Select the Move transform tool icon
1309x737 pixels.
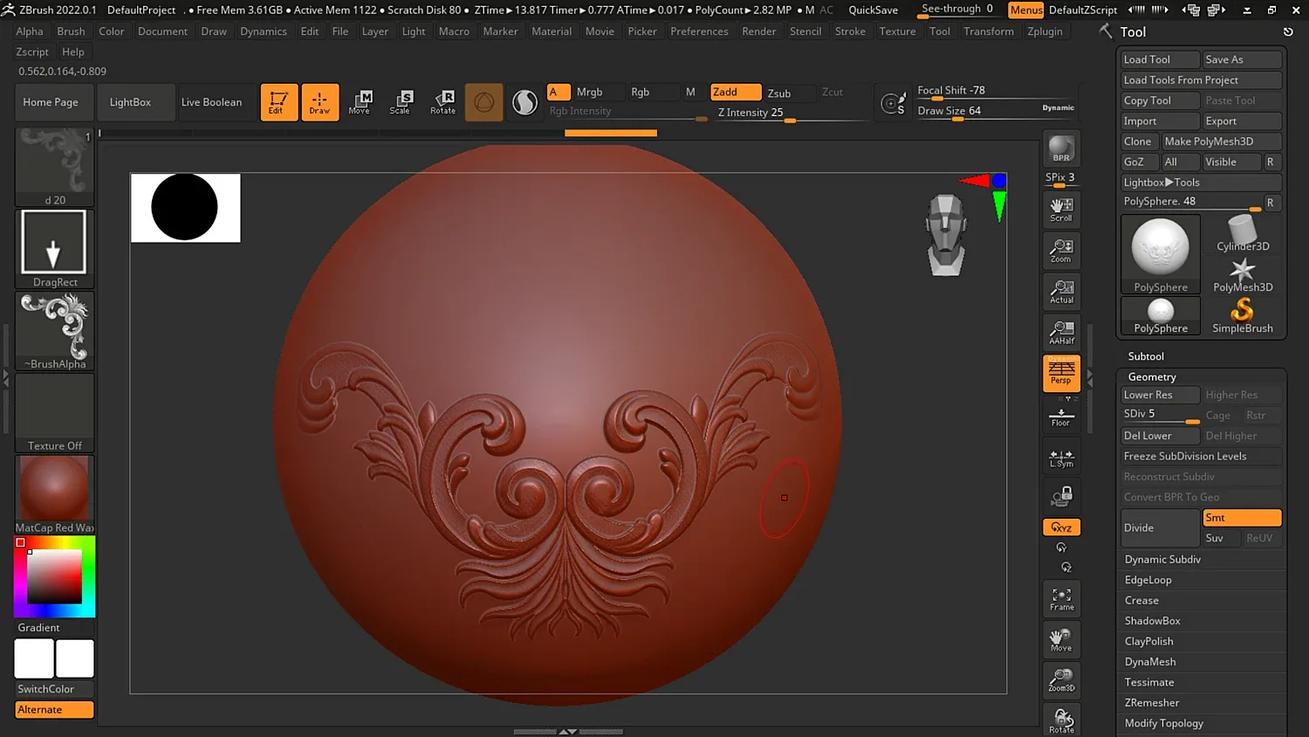(360, 102)
